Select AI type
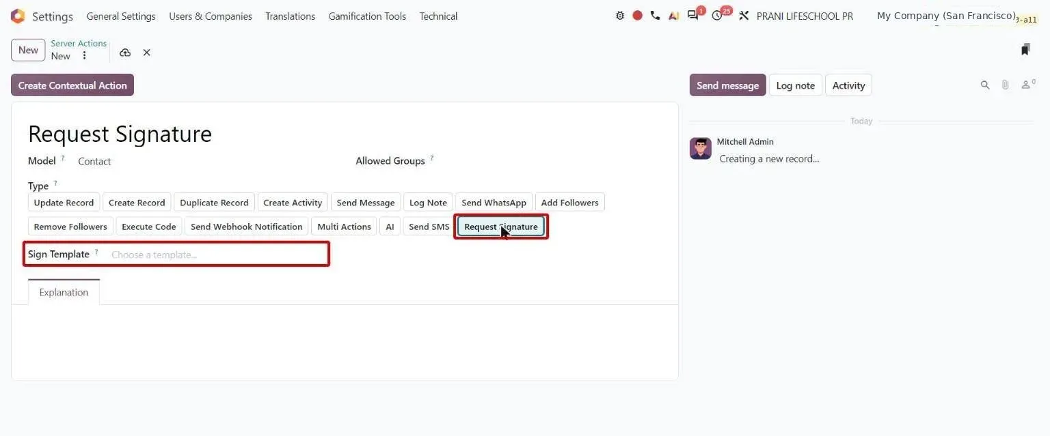This screenshot has width=1050, height=436. tap(390, 227)
